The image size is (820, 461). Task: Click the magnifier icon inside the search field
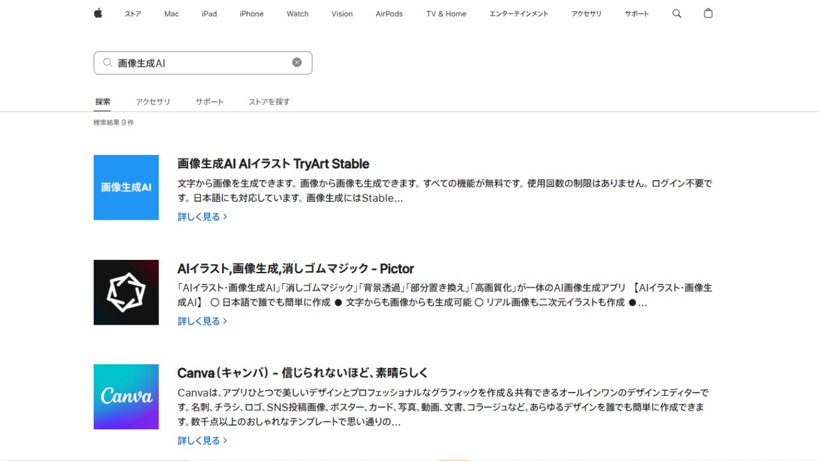107,62
